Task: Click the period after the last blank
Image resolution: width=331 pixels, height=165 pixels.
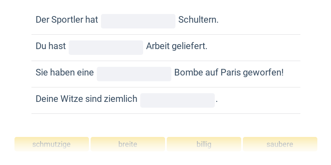Action: [217, 100]
